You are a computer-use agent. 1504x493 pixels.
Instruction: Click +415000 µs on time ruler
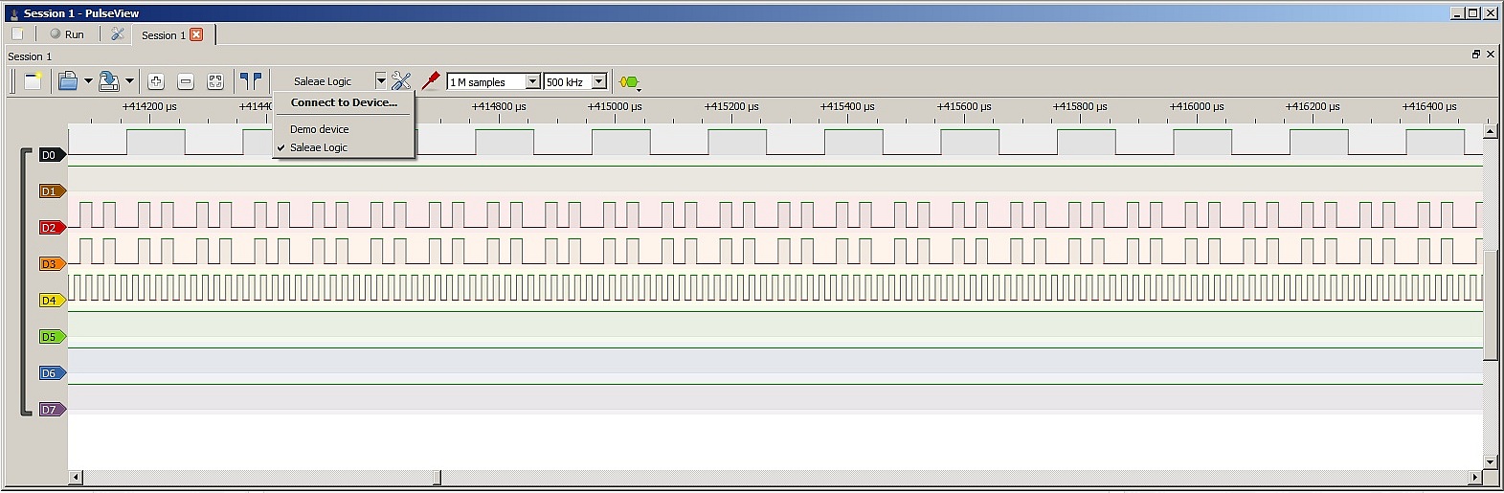(615, 106)
